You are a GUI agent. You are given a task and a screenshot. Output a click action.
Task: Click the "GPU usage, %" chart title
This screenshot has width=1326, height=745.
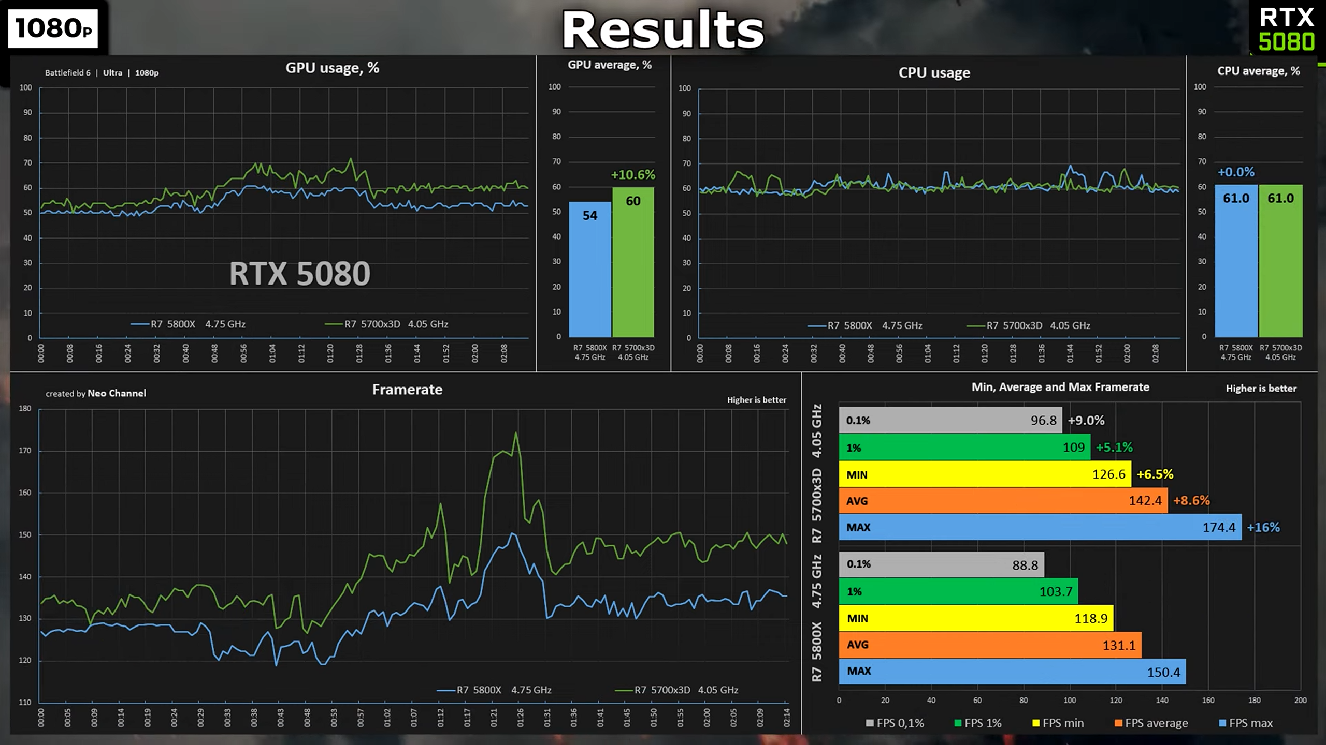click(333, 68)
